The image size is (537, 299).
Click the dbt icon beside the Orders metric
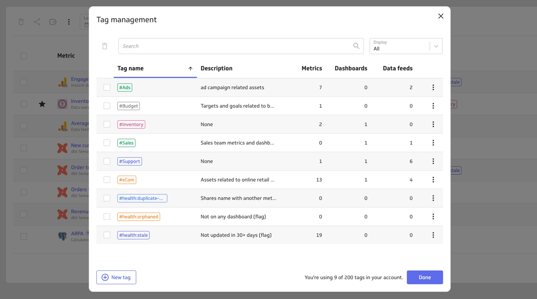tap(62, 192)
